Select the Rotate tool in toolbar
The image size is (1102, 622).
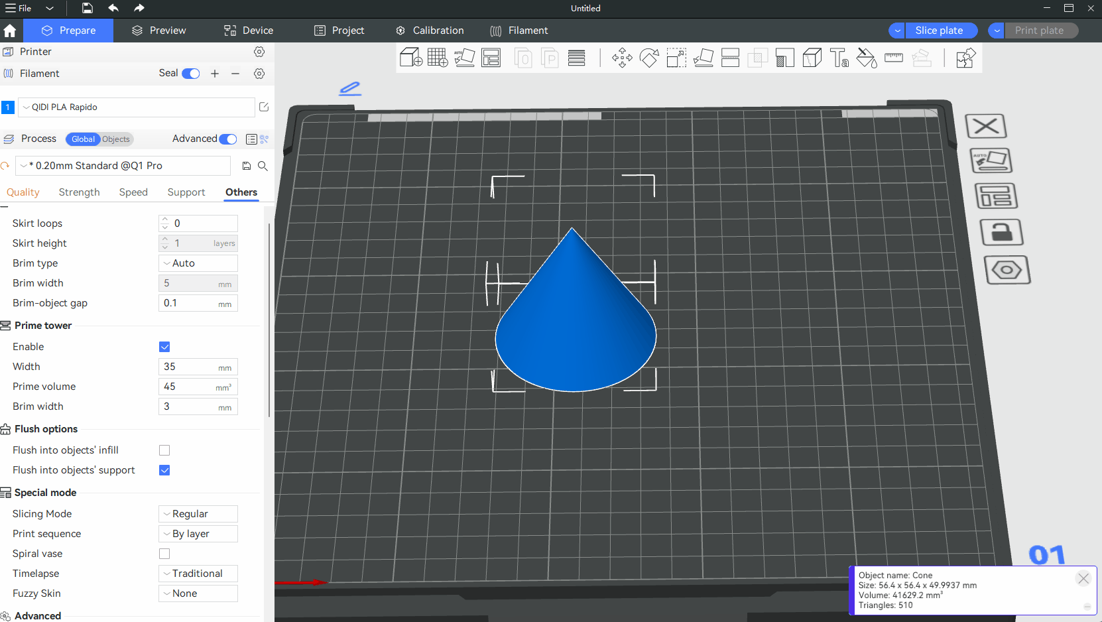point(649,58)
